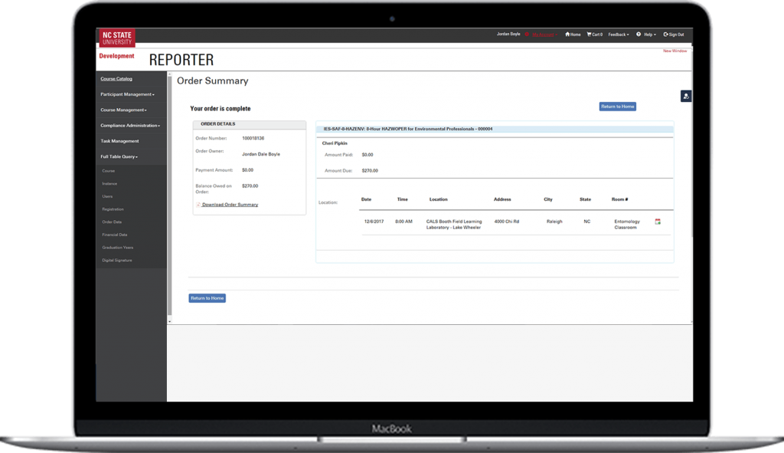784x453 pixels.
Task: Expand Compliance Administration sidebar menu
Action: tap(130, 126)
